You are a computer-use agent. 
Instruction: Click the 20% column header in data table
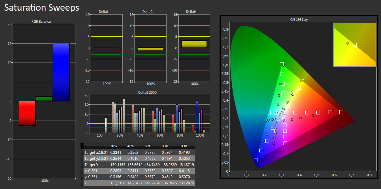click(114, 146)
